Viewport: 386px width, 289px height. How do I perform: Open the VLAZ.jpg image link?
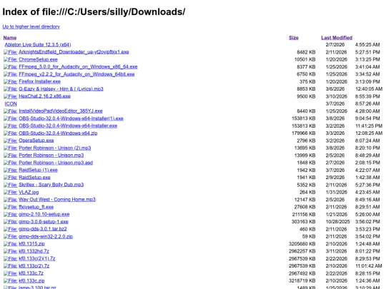coord(29,192)
